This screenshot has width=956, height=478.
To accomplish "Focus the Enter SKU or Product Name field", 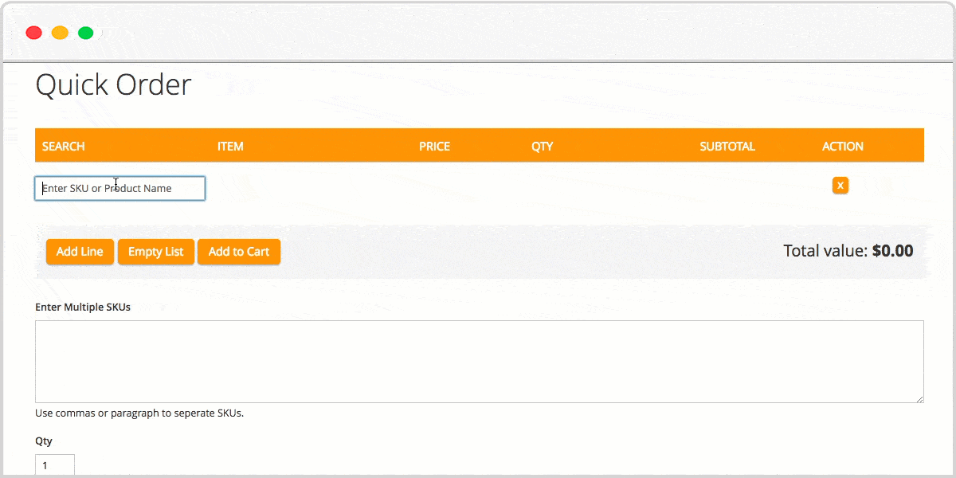I will [120, 189].
